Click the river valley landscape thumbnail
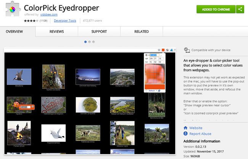The width and height of the screenshot is (248, 159). (x=122, y=105)
